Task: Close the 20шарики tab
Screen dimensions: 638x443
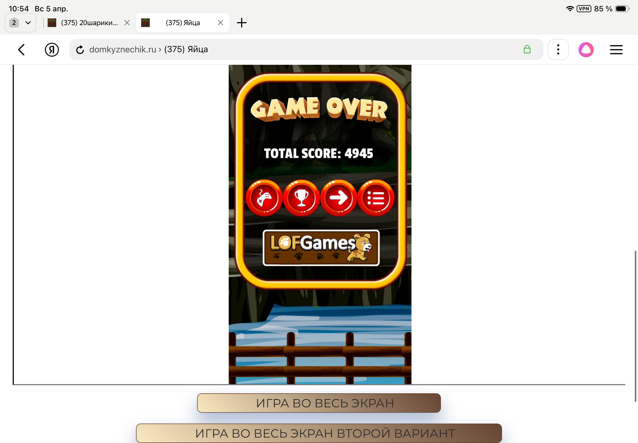Action: tap(127, 23)
